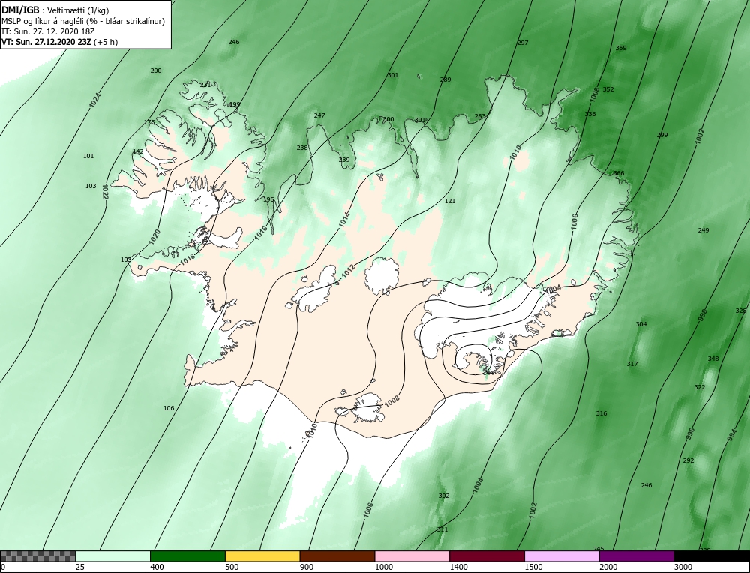Click the 1018 isobar label
This screenshot has width=750, height=573.
click(188, 259)
